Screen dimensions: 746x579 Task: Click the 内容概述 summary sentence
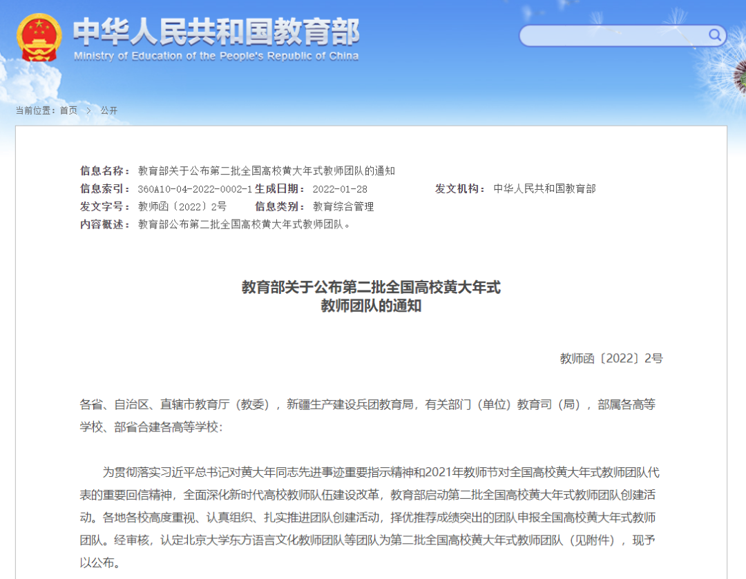coord(245,224)
